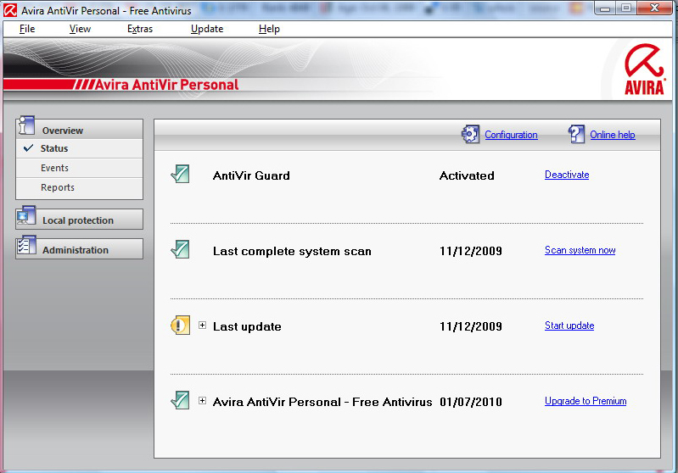Click the yellow warning icon beside Last update
The height and width of the screenshot is (473, 678).
tap(180, 326)
